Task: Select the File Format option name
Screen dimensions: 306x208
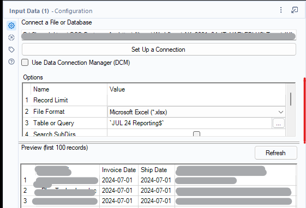Action: pyautogui.click(x=49, y=112)
